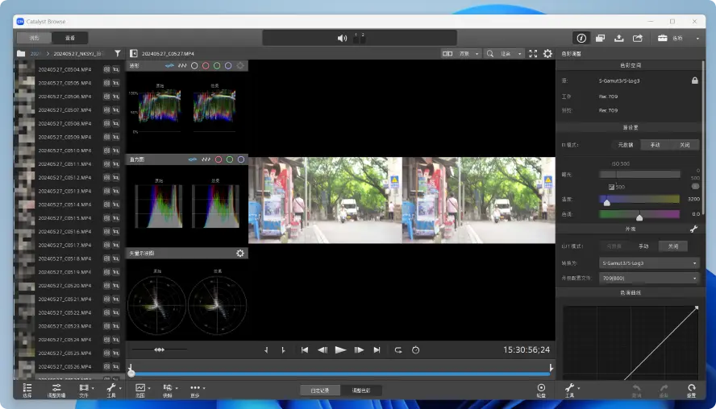Click the crop icon for 20240527_C0507.MP4
Image resolution: width=716 pixels, height=409 pixels.
(116, 109)
